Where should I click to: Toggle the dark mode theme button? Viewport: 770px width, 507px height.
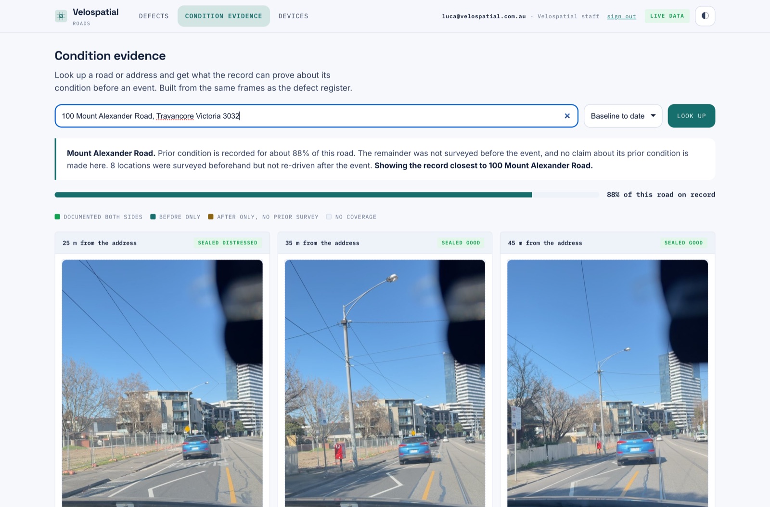tap(705, 16)
